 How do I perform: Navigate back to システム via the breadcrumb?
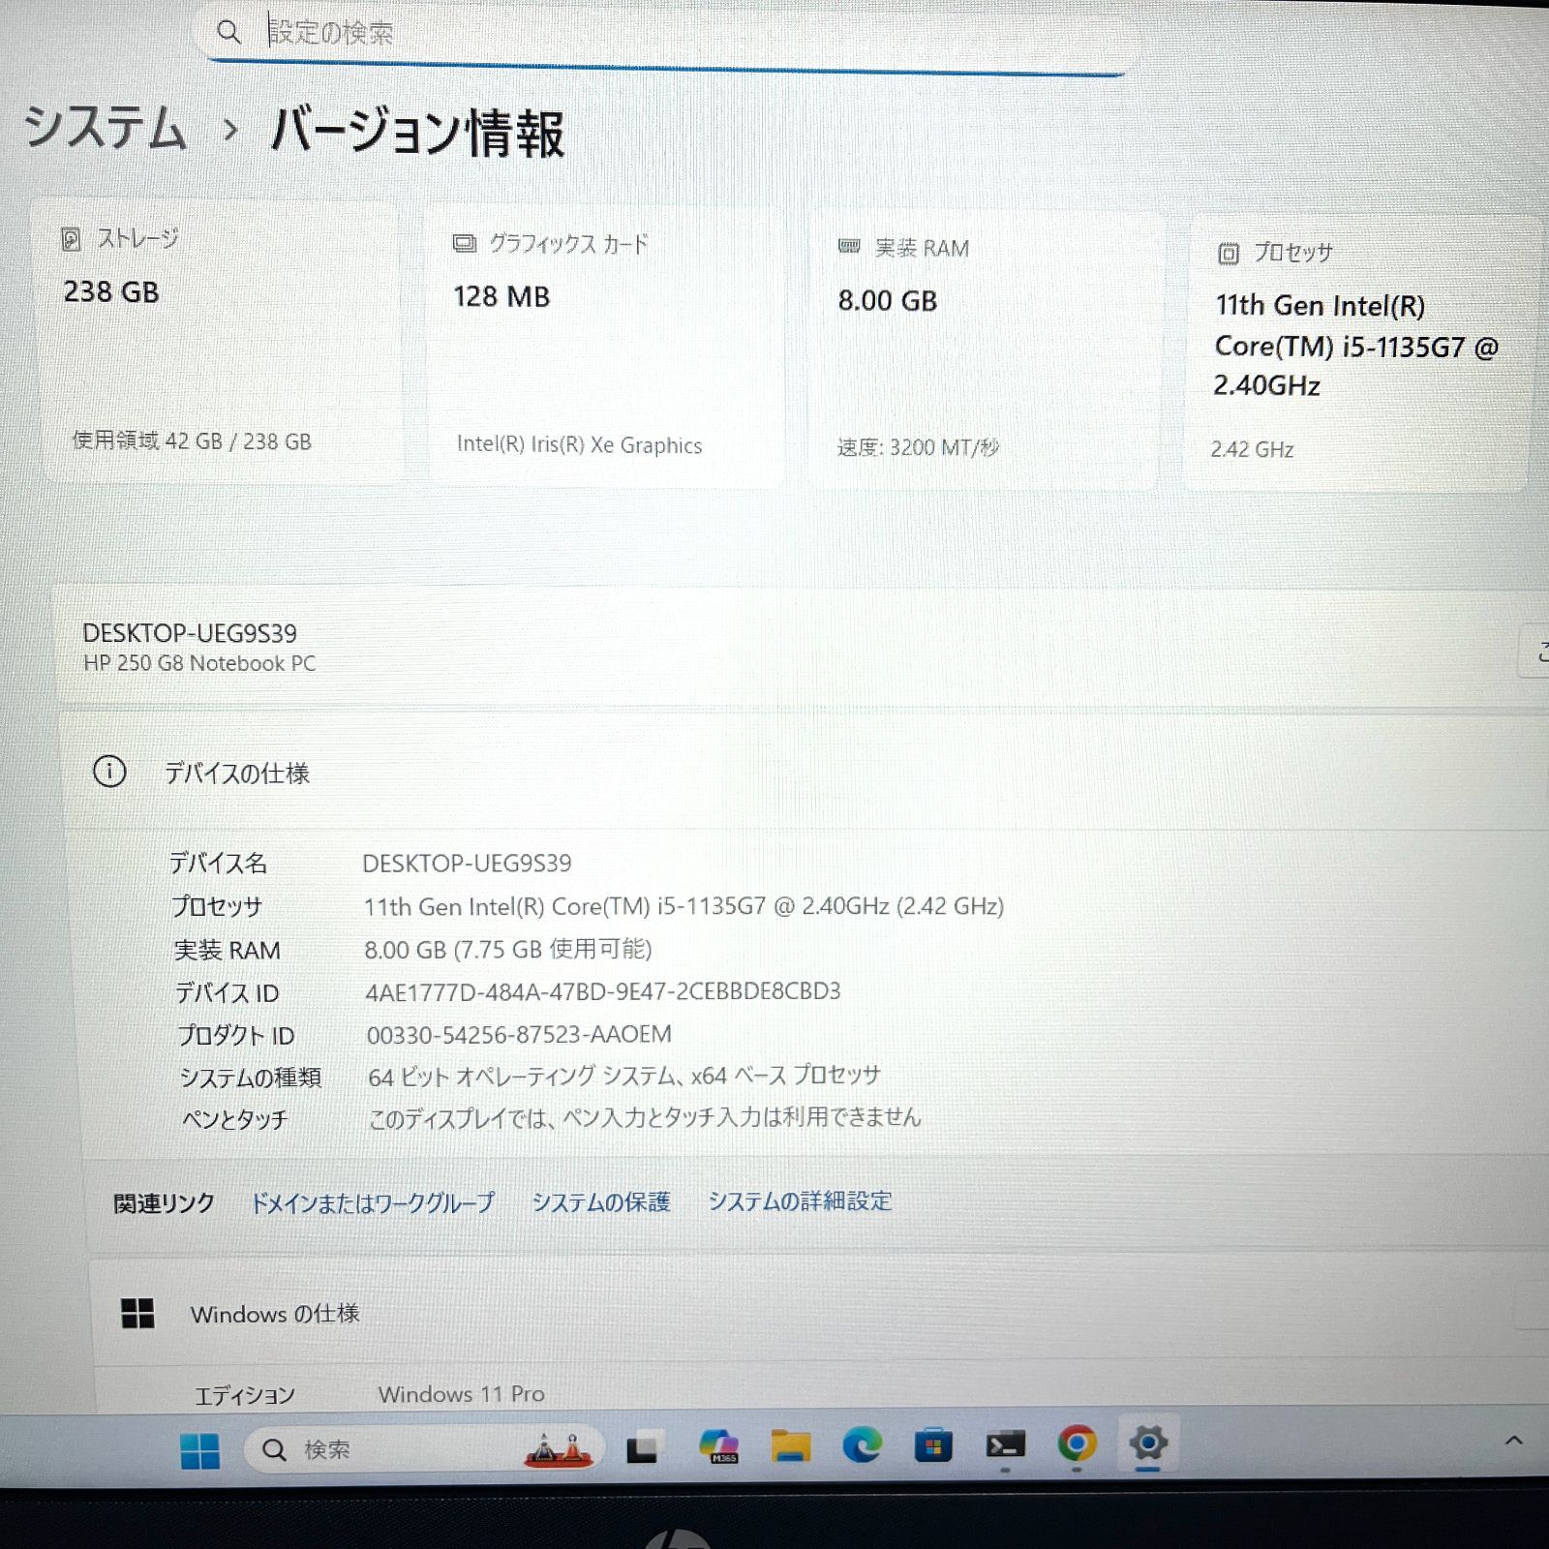[x=106, y=129]
